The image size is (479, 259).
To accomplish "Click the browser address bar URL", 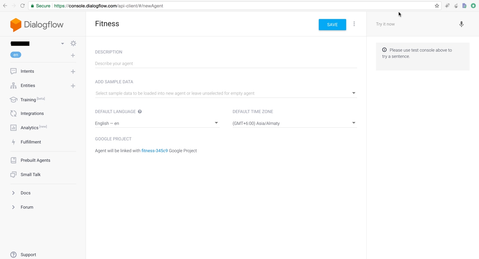I will tap(109, 6).
